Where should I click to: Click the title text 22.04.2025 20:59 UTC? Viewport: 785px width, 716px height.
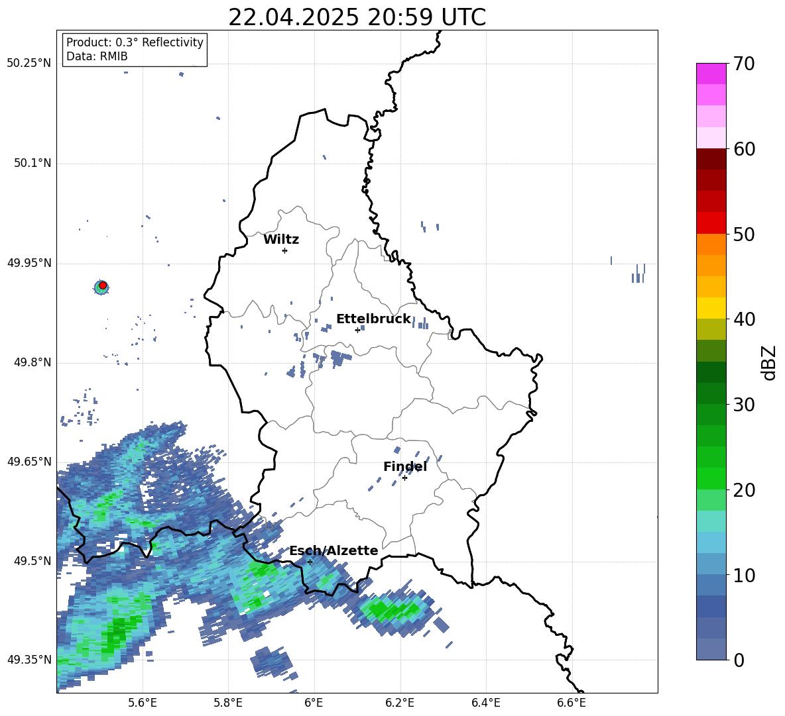click(x=357, y=17)
